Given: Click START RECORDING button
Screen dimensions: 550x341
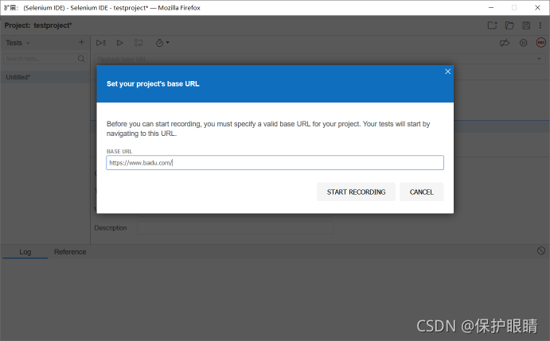Looking at the screenshot, I should tap(356, 192).
